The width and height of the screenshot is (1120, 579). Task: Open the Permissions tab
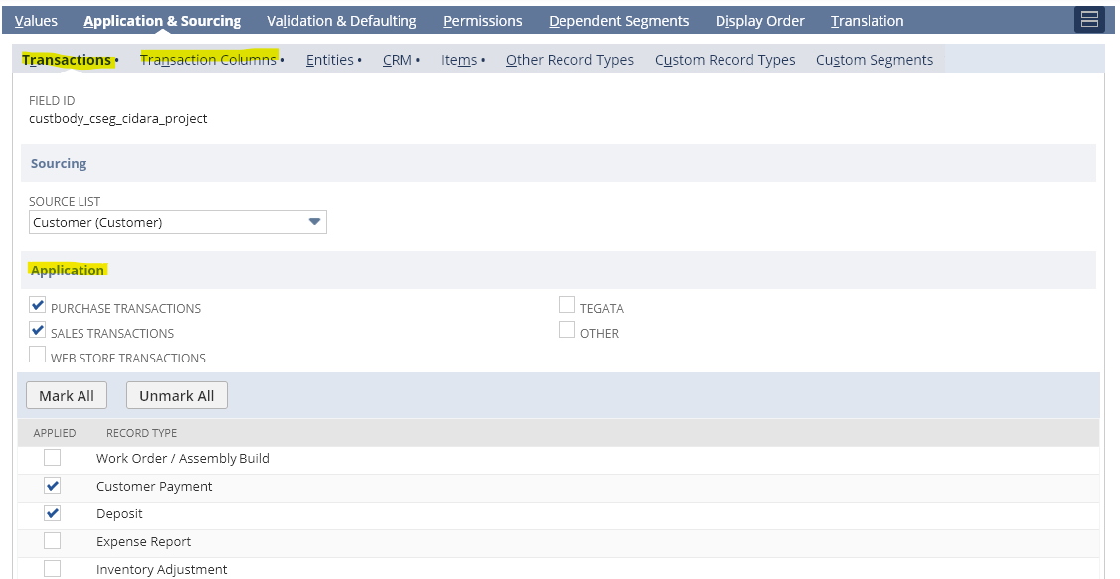(482, 20)
